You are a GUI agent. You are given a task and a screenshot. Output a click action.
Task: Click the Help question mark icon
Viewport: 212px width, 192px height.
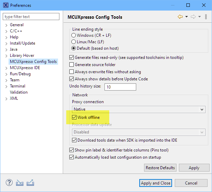9,183
